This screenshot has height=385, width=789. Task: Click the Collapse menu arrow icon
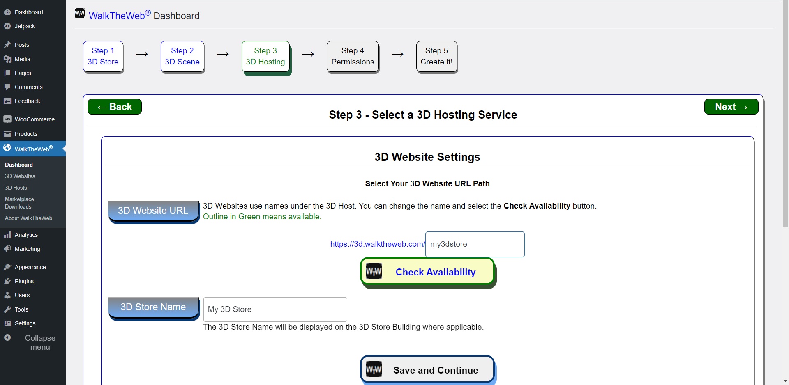[x=7, y=337]
